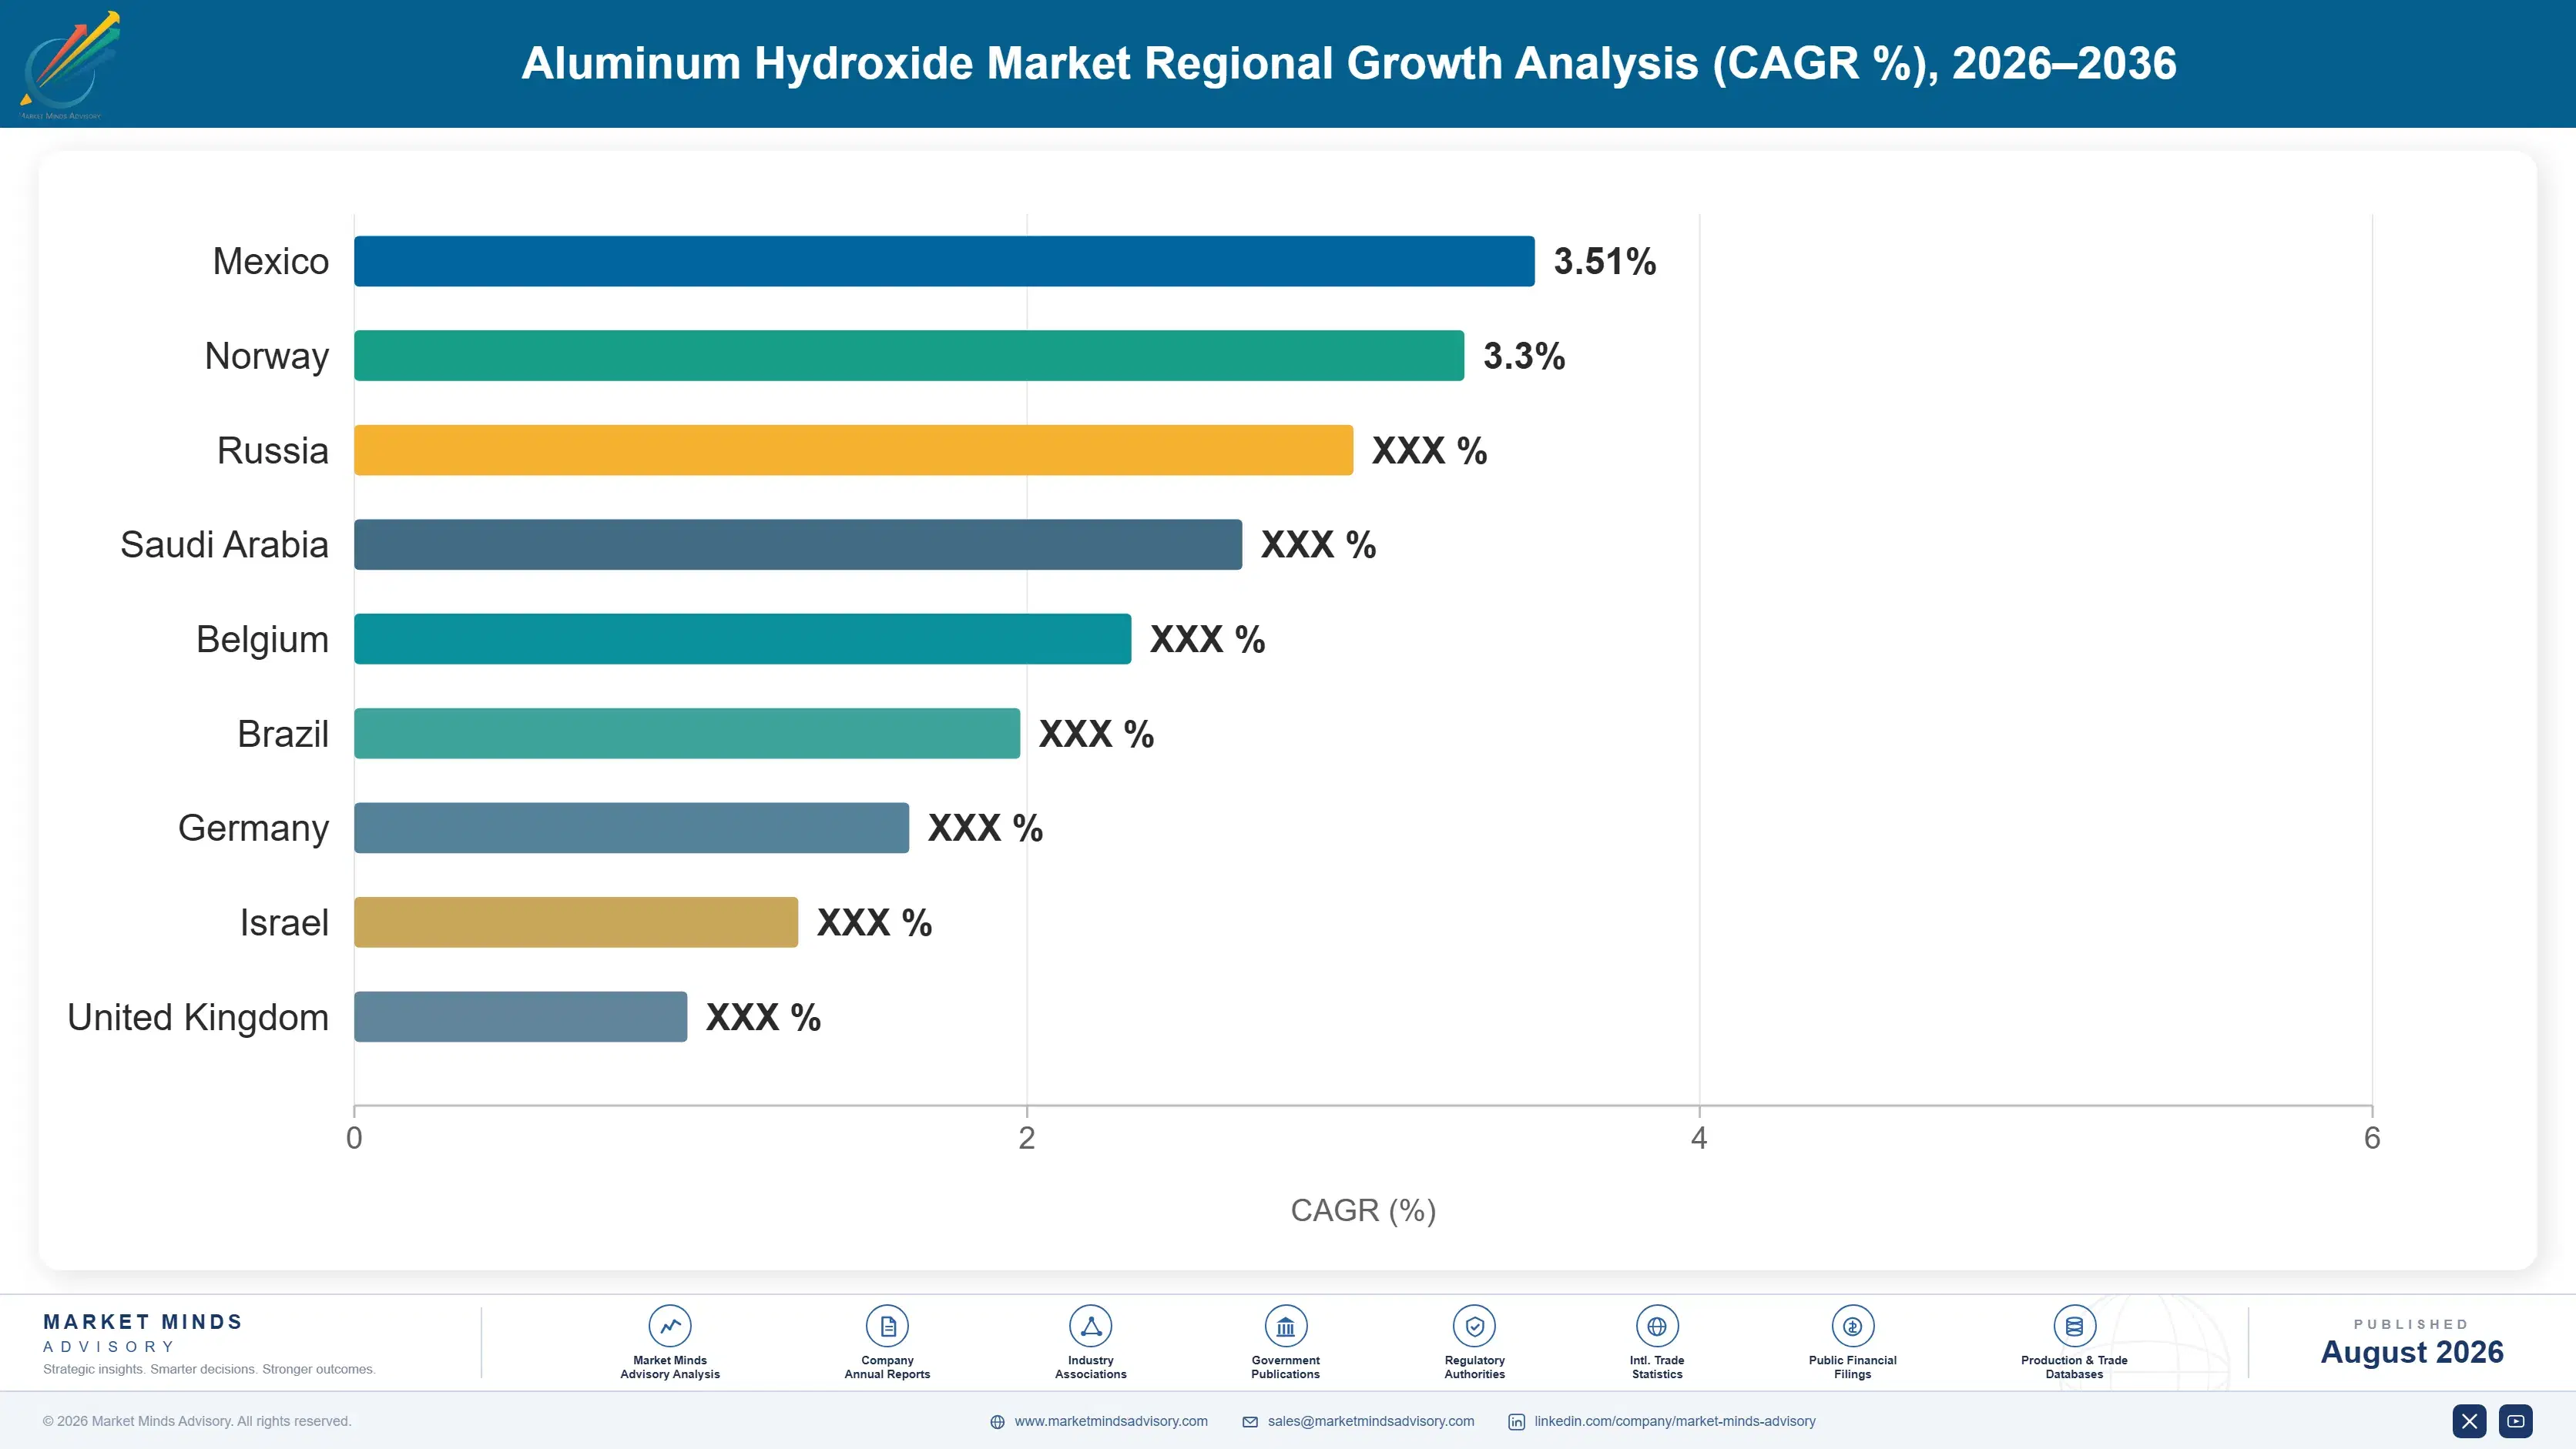2576x1449 pixels.
Task: Click the XXX % label beside Israel
Action: (x=874, y=922)
